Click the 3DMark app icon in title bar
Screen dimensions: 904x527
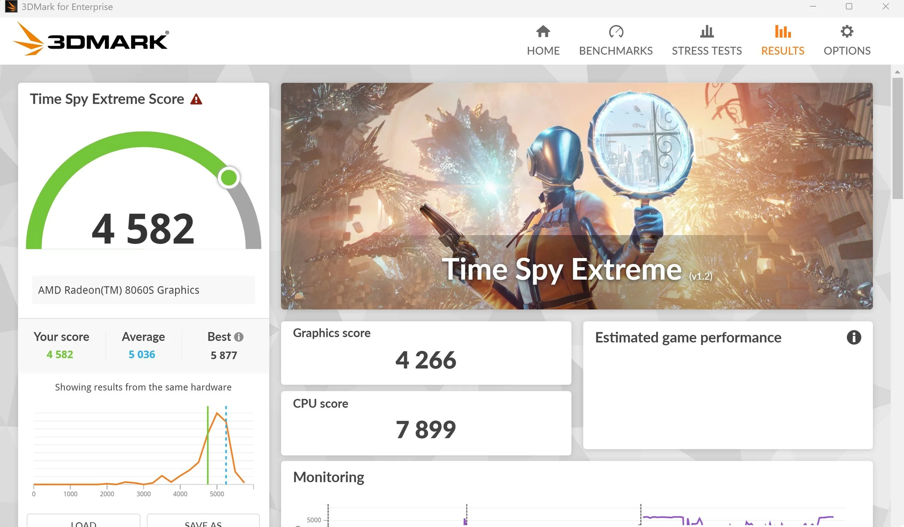coord(11,6)
